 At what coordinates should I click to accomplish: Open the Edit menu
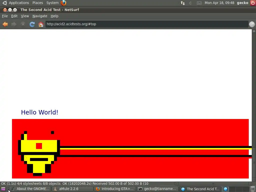(x=14, y=16)
